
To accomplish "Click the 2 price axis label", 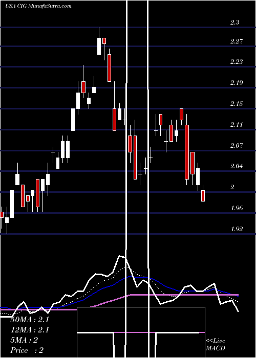I will 232,187.
